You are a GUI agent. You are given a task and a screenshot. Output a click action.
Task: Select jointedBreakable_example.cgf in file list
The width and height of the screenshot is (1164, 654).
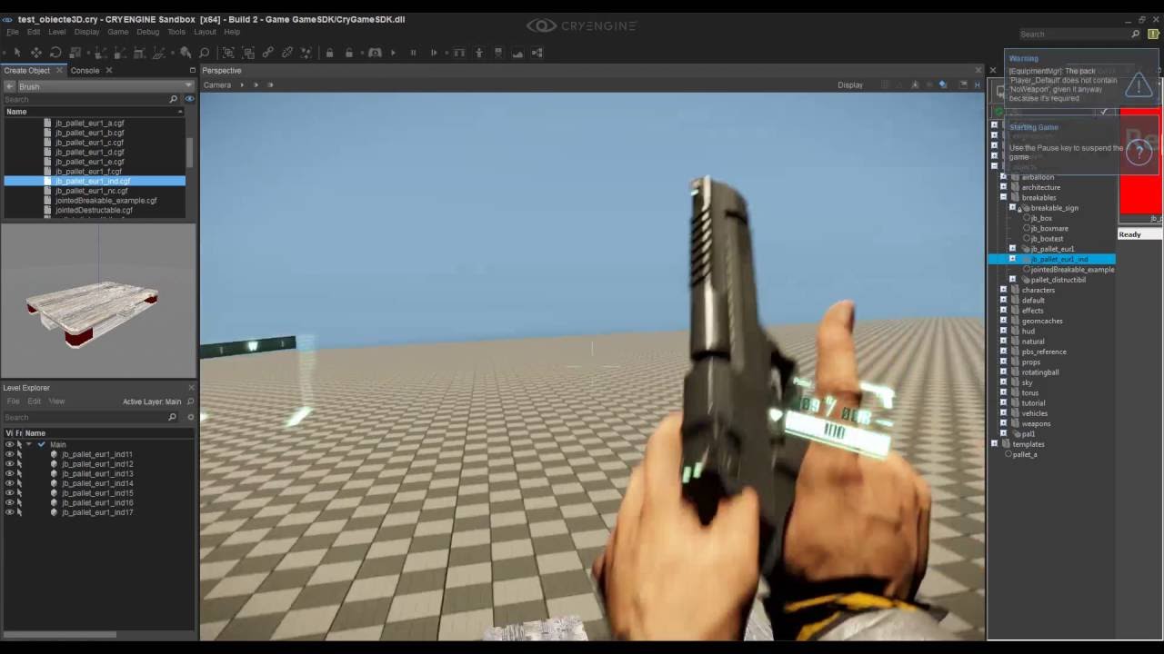[x=105, y=201]
